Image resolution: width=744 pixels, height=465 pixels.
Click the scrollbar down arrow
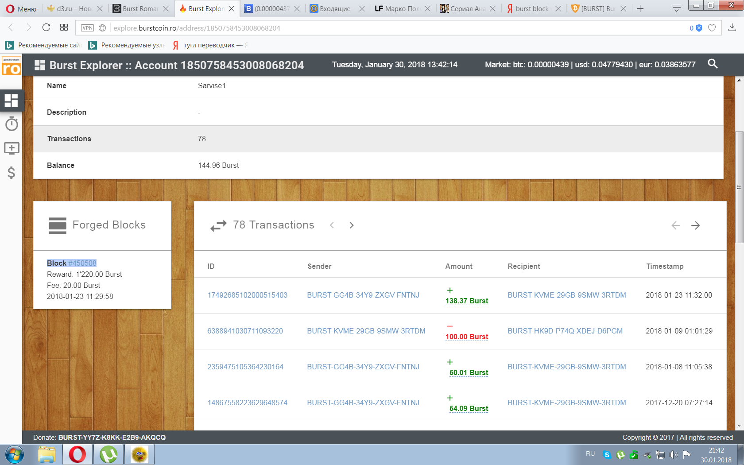point(739,426)
